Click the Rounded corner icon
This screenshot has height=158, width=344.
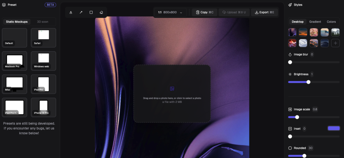click(x=290, y=148)
